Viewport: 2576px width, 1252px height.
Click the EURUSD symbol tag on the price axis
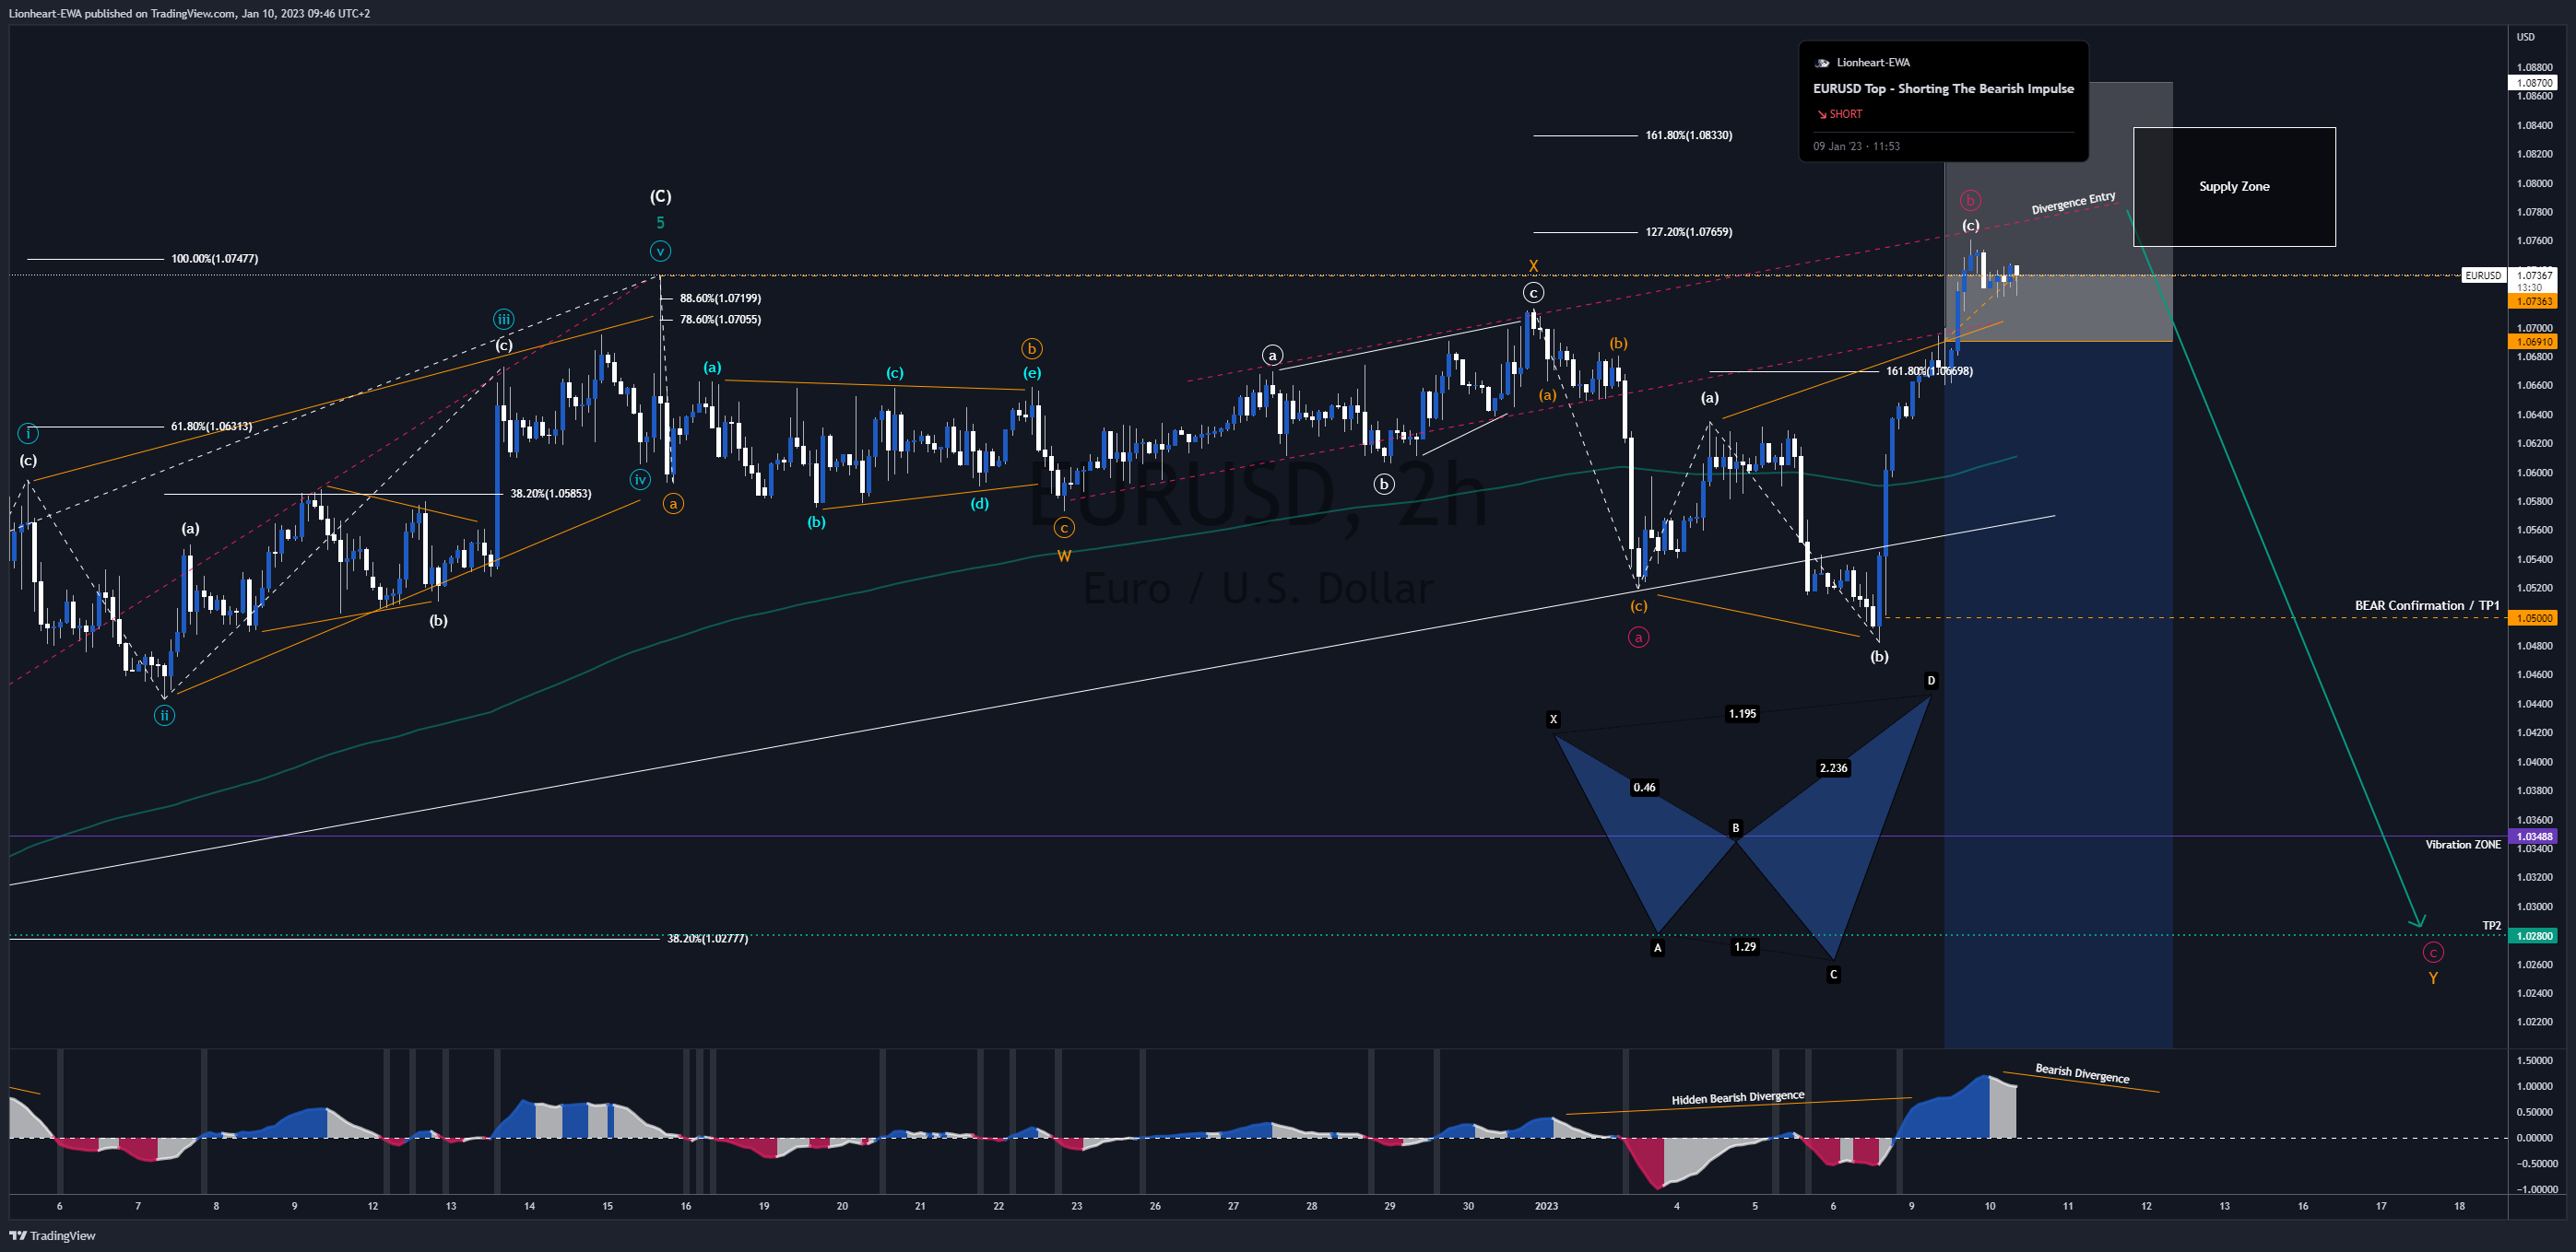(x=2483, y=275)
